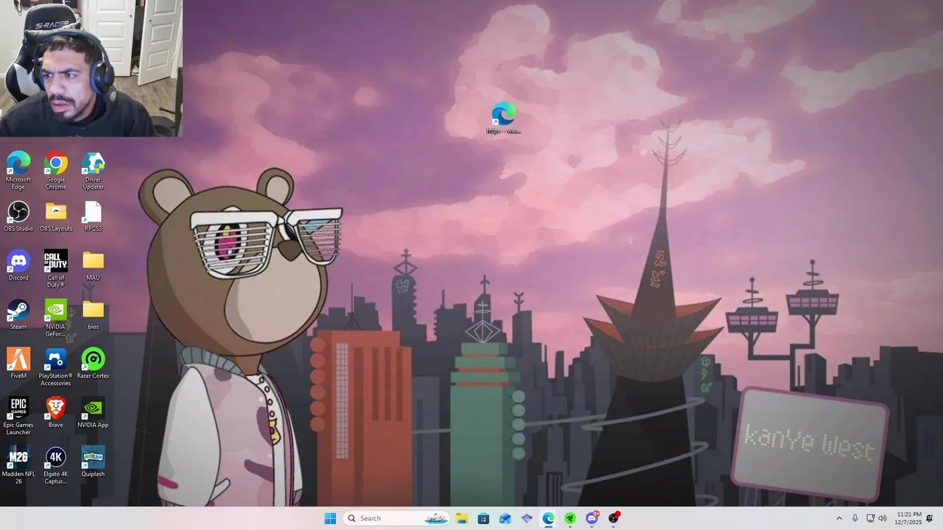Select the NVIDIA GeForce desktop icon
This screenshot has height=530, width=943.
coord(56,318)
